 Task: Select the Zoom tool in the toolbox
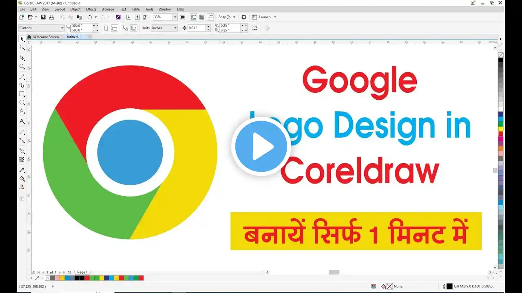click(22, 67)
